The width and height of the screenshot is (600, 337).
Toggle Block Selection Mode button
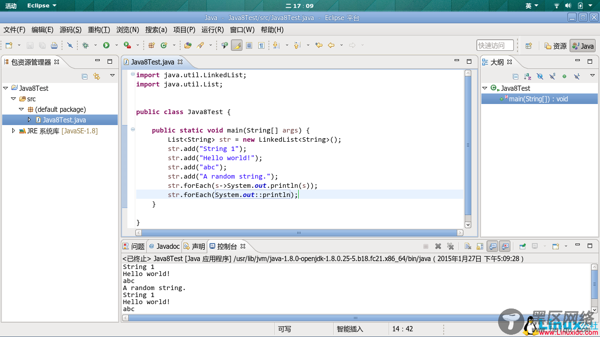[249, 45]
